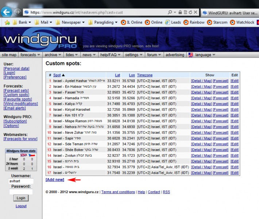
Task: Open the Terms and conditions link
Action: [x=118, y=192]
